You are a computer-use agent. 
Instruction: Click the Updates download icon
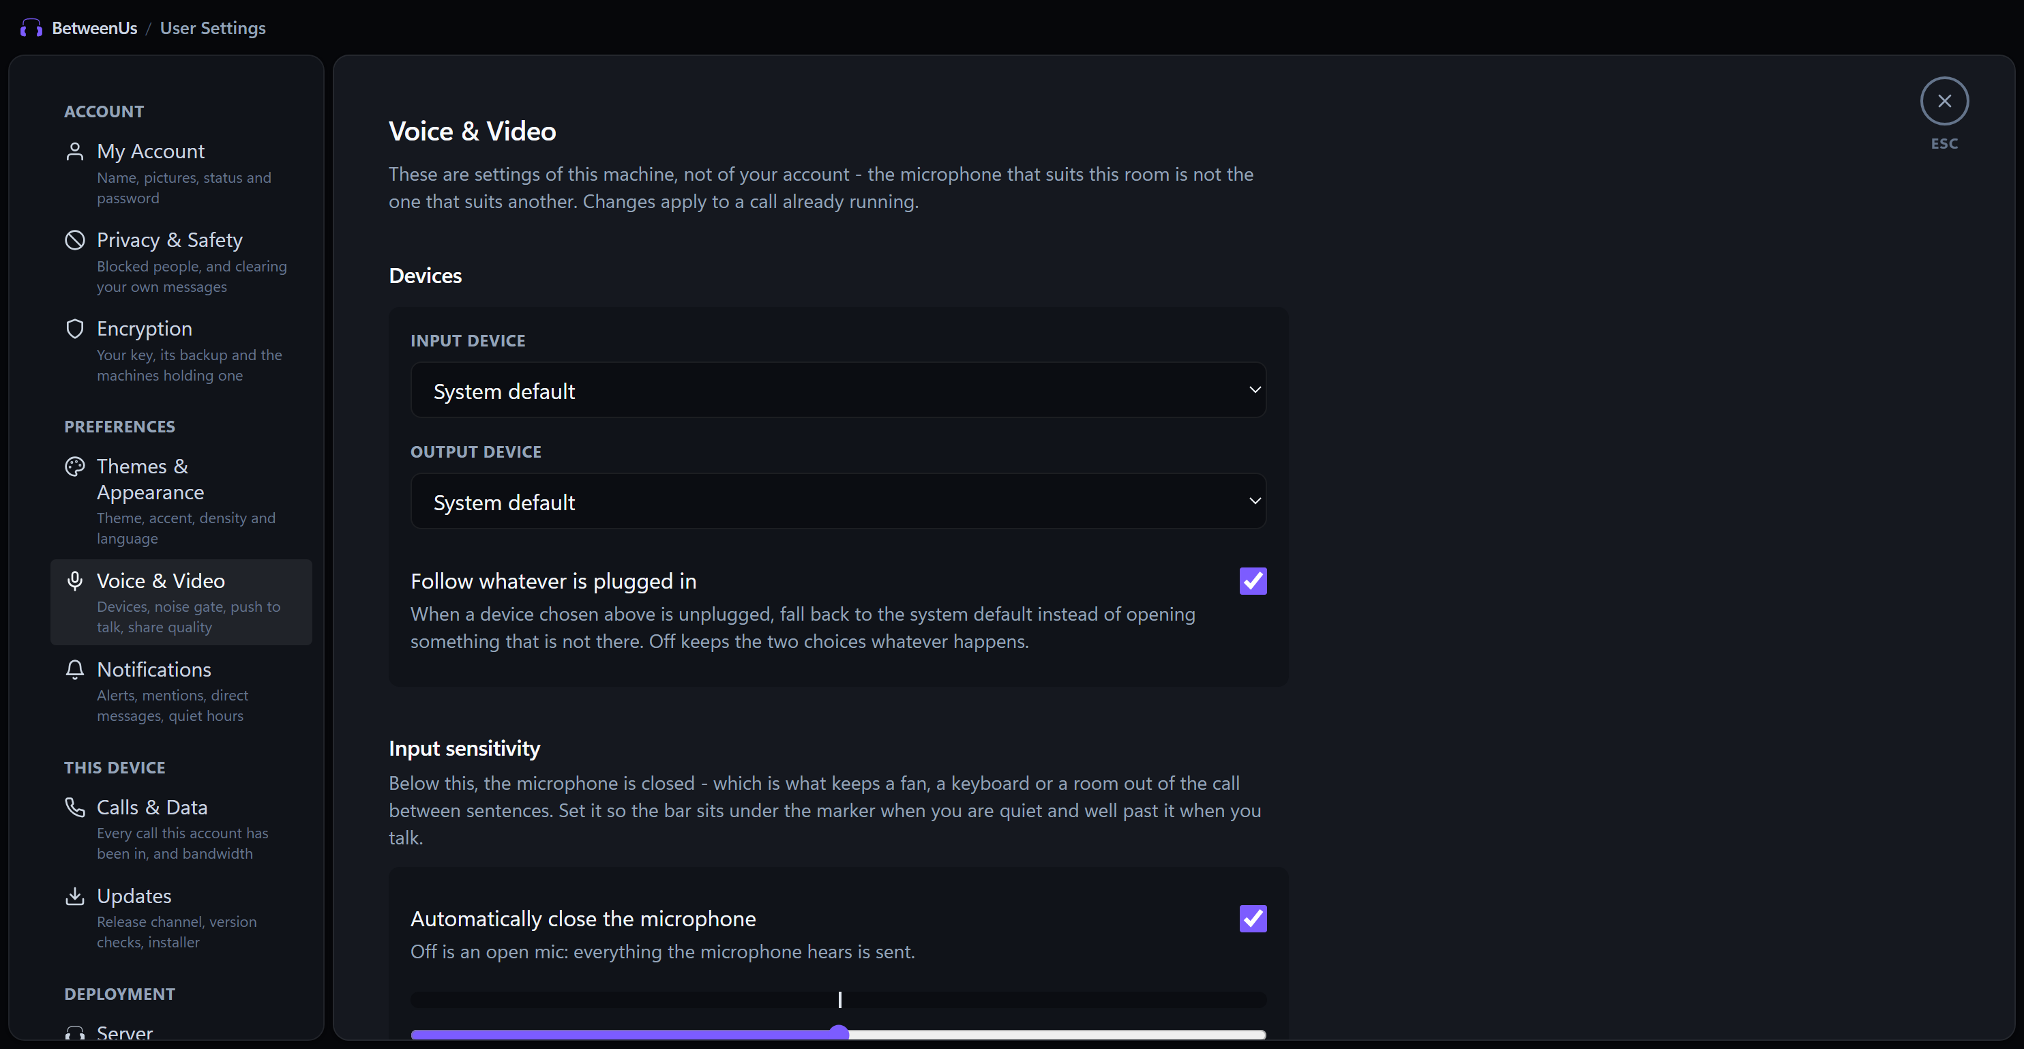[74, 897]
